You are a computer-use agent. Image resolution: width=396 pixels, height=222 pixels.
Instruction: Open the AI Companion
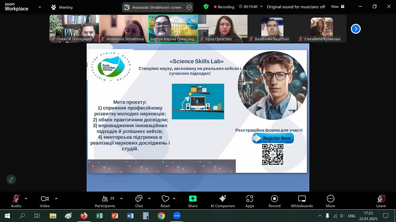tap(223, 200)
